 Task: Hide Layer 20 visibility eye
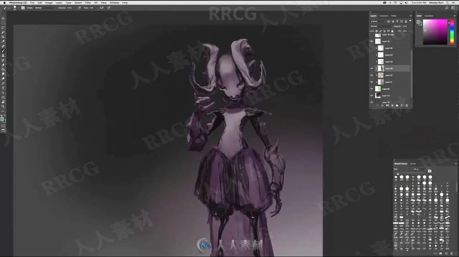372,96
